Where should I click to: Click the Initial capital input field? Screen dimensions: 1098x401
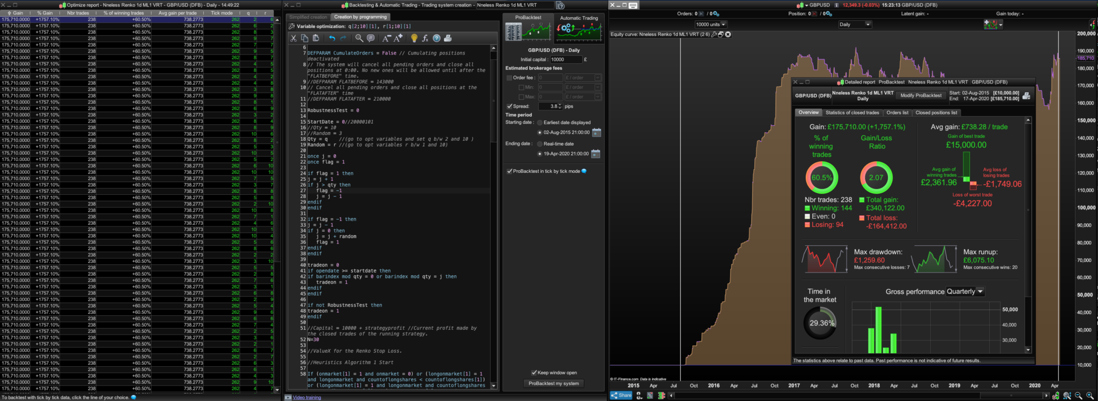click(565, 59)
